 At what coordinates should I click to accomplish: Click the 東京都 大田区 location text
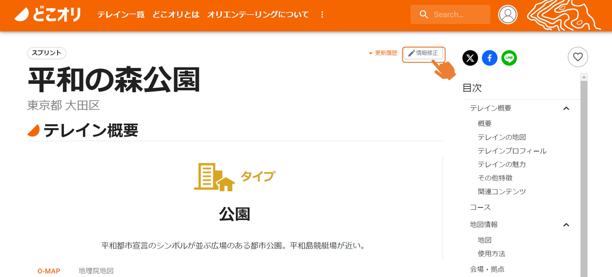click(x=64, y=105)
